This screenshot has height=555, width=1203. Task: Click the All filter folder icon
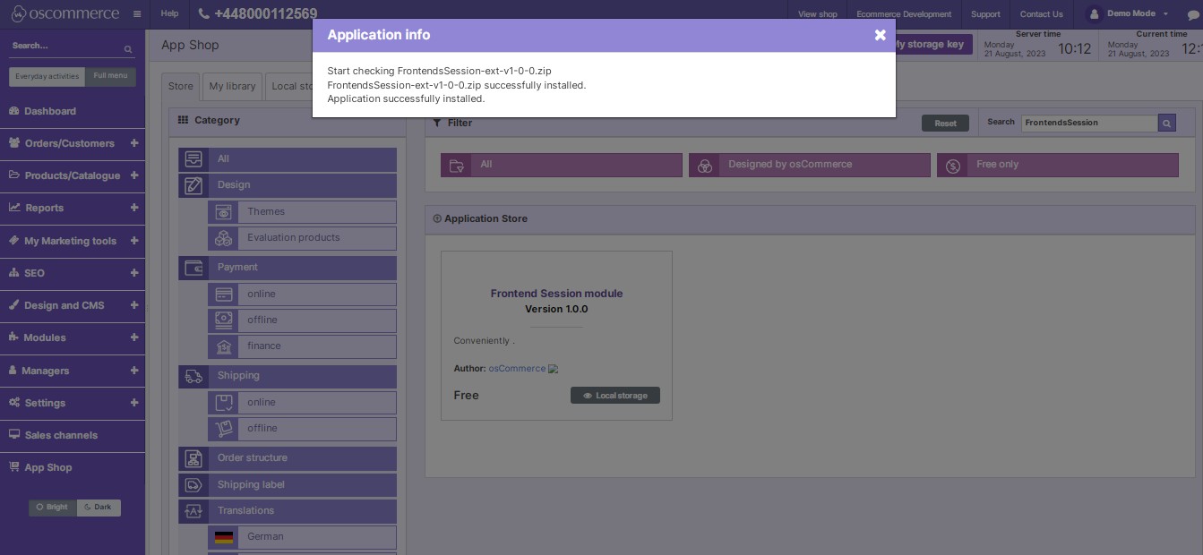457,165
